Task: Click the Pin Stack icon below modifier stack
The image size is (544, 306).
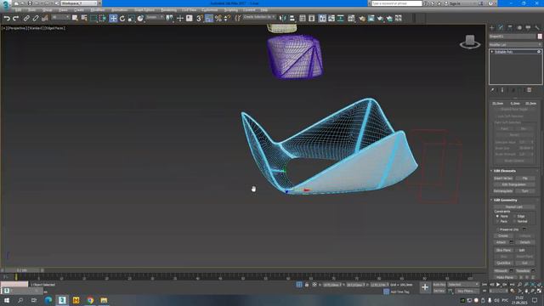Action: tap(492, 90)
